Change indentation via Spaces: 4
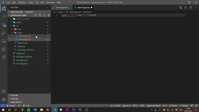 (x=126, y=105)
